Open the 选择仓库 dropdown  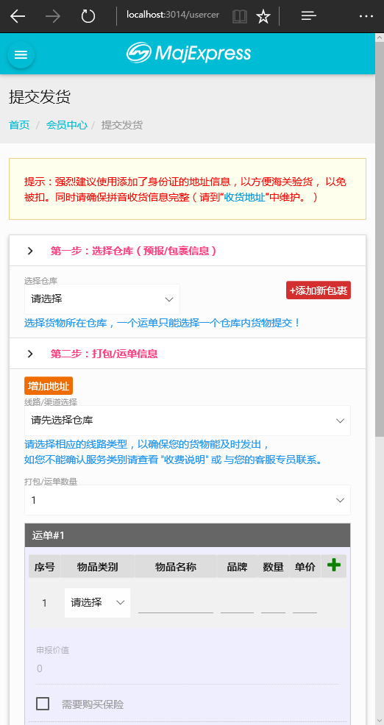pos(102,299)
